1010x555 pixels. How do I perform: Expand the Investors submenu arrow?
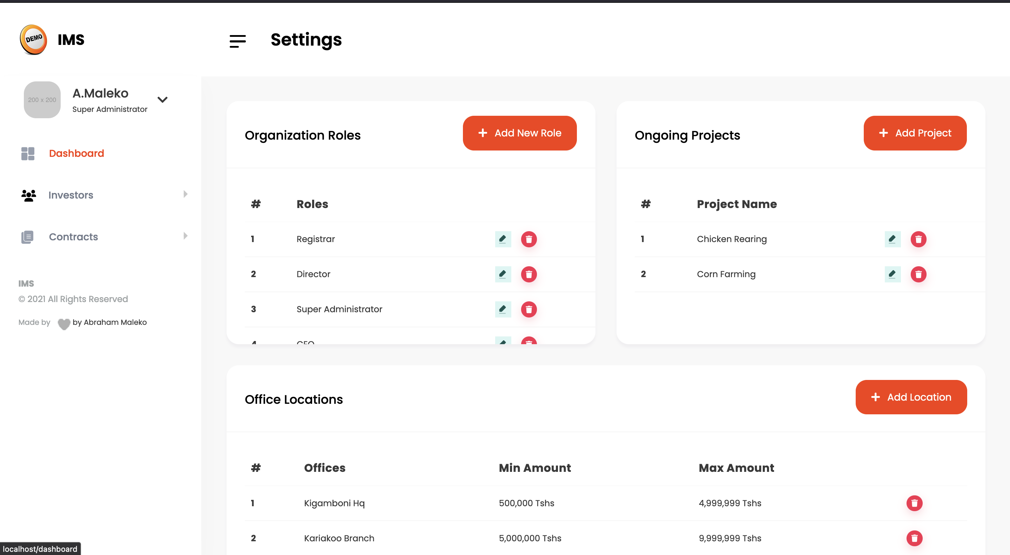pyautogui.click(x=186, y=194)
